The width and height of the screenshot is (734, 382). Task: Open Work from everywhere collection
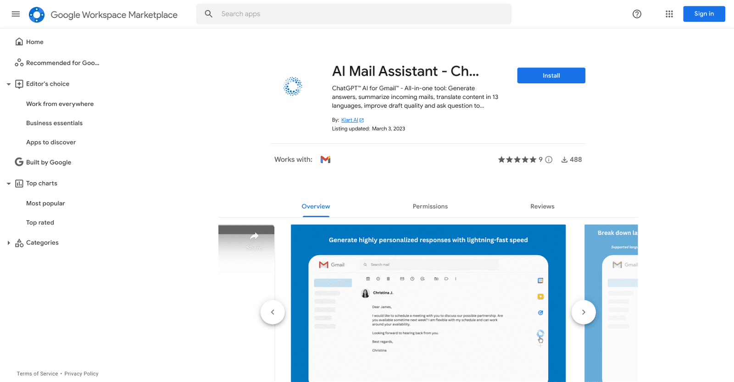60,104
